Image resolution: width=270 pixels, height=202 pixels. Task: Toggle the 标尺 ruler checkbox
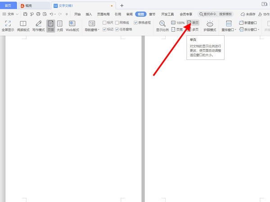[105, 22]
